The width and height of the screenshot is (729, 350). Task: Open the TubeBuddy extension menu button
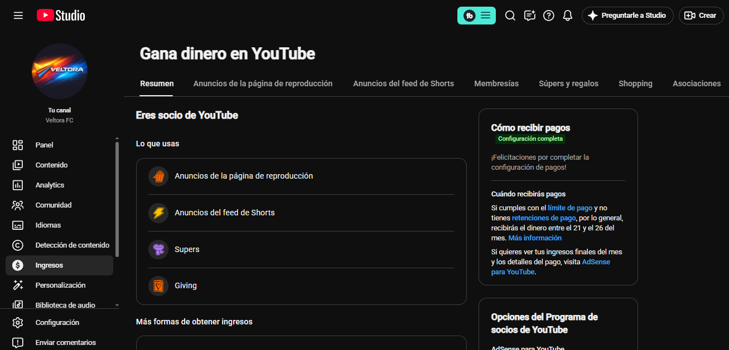476,16
